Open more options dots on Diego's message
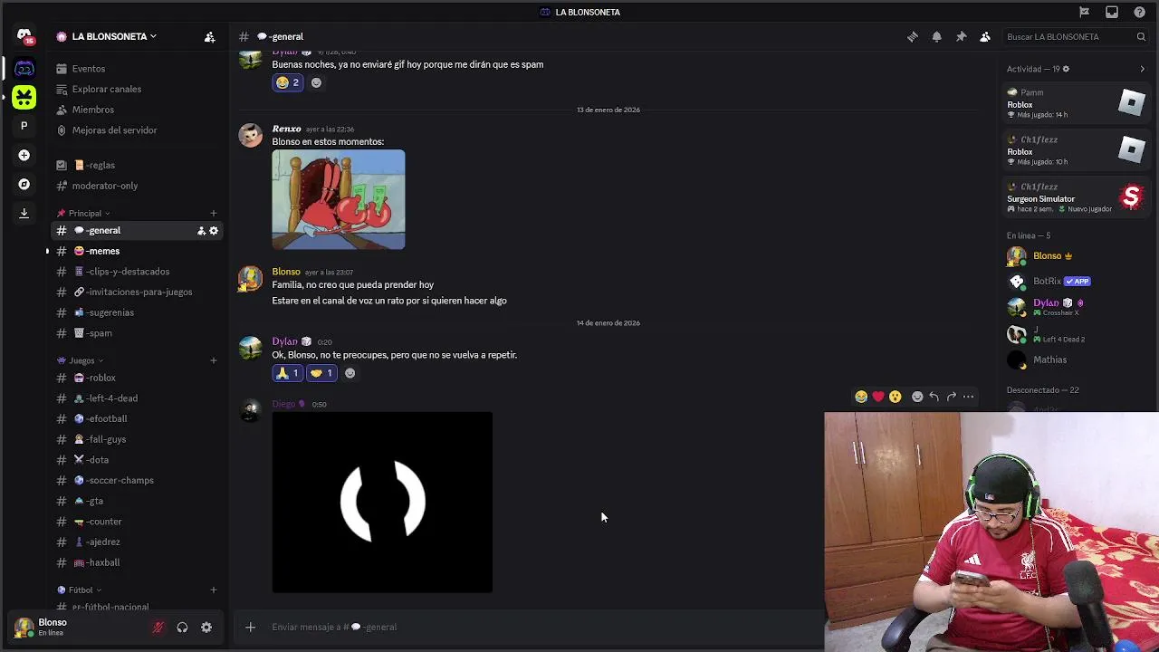The image size is (1159, 652). click(968, 397)
